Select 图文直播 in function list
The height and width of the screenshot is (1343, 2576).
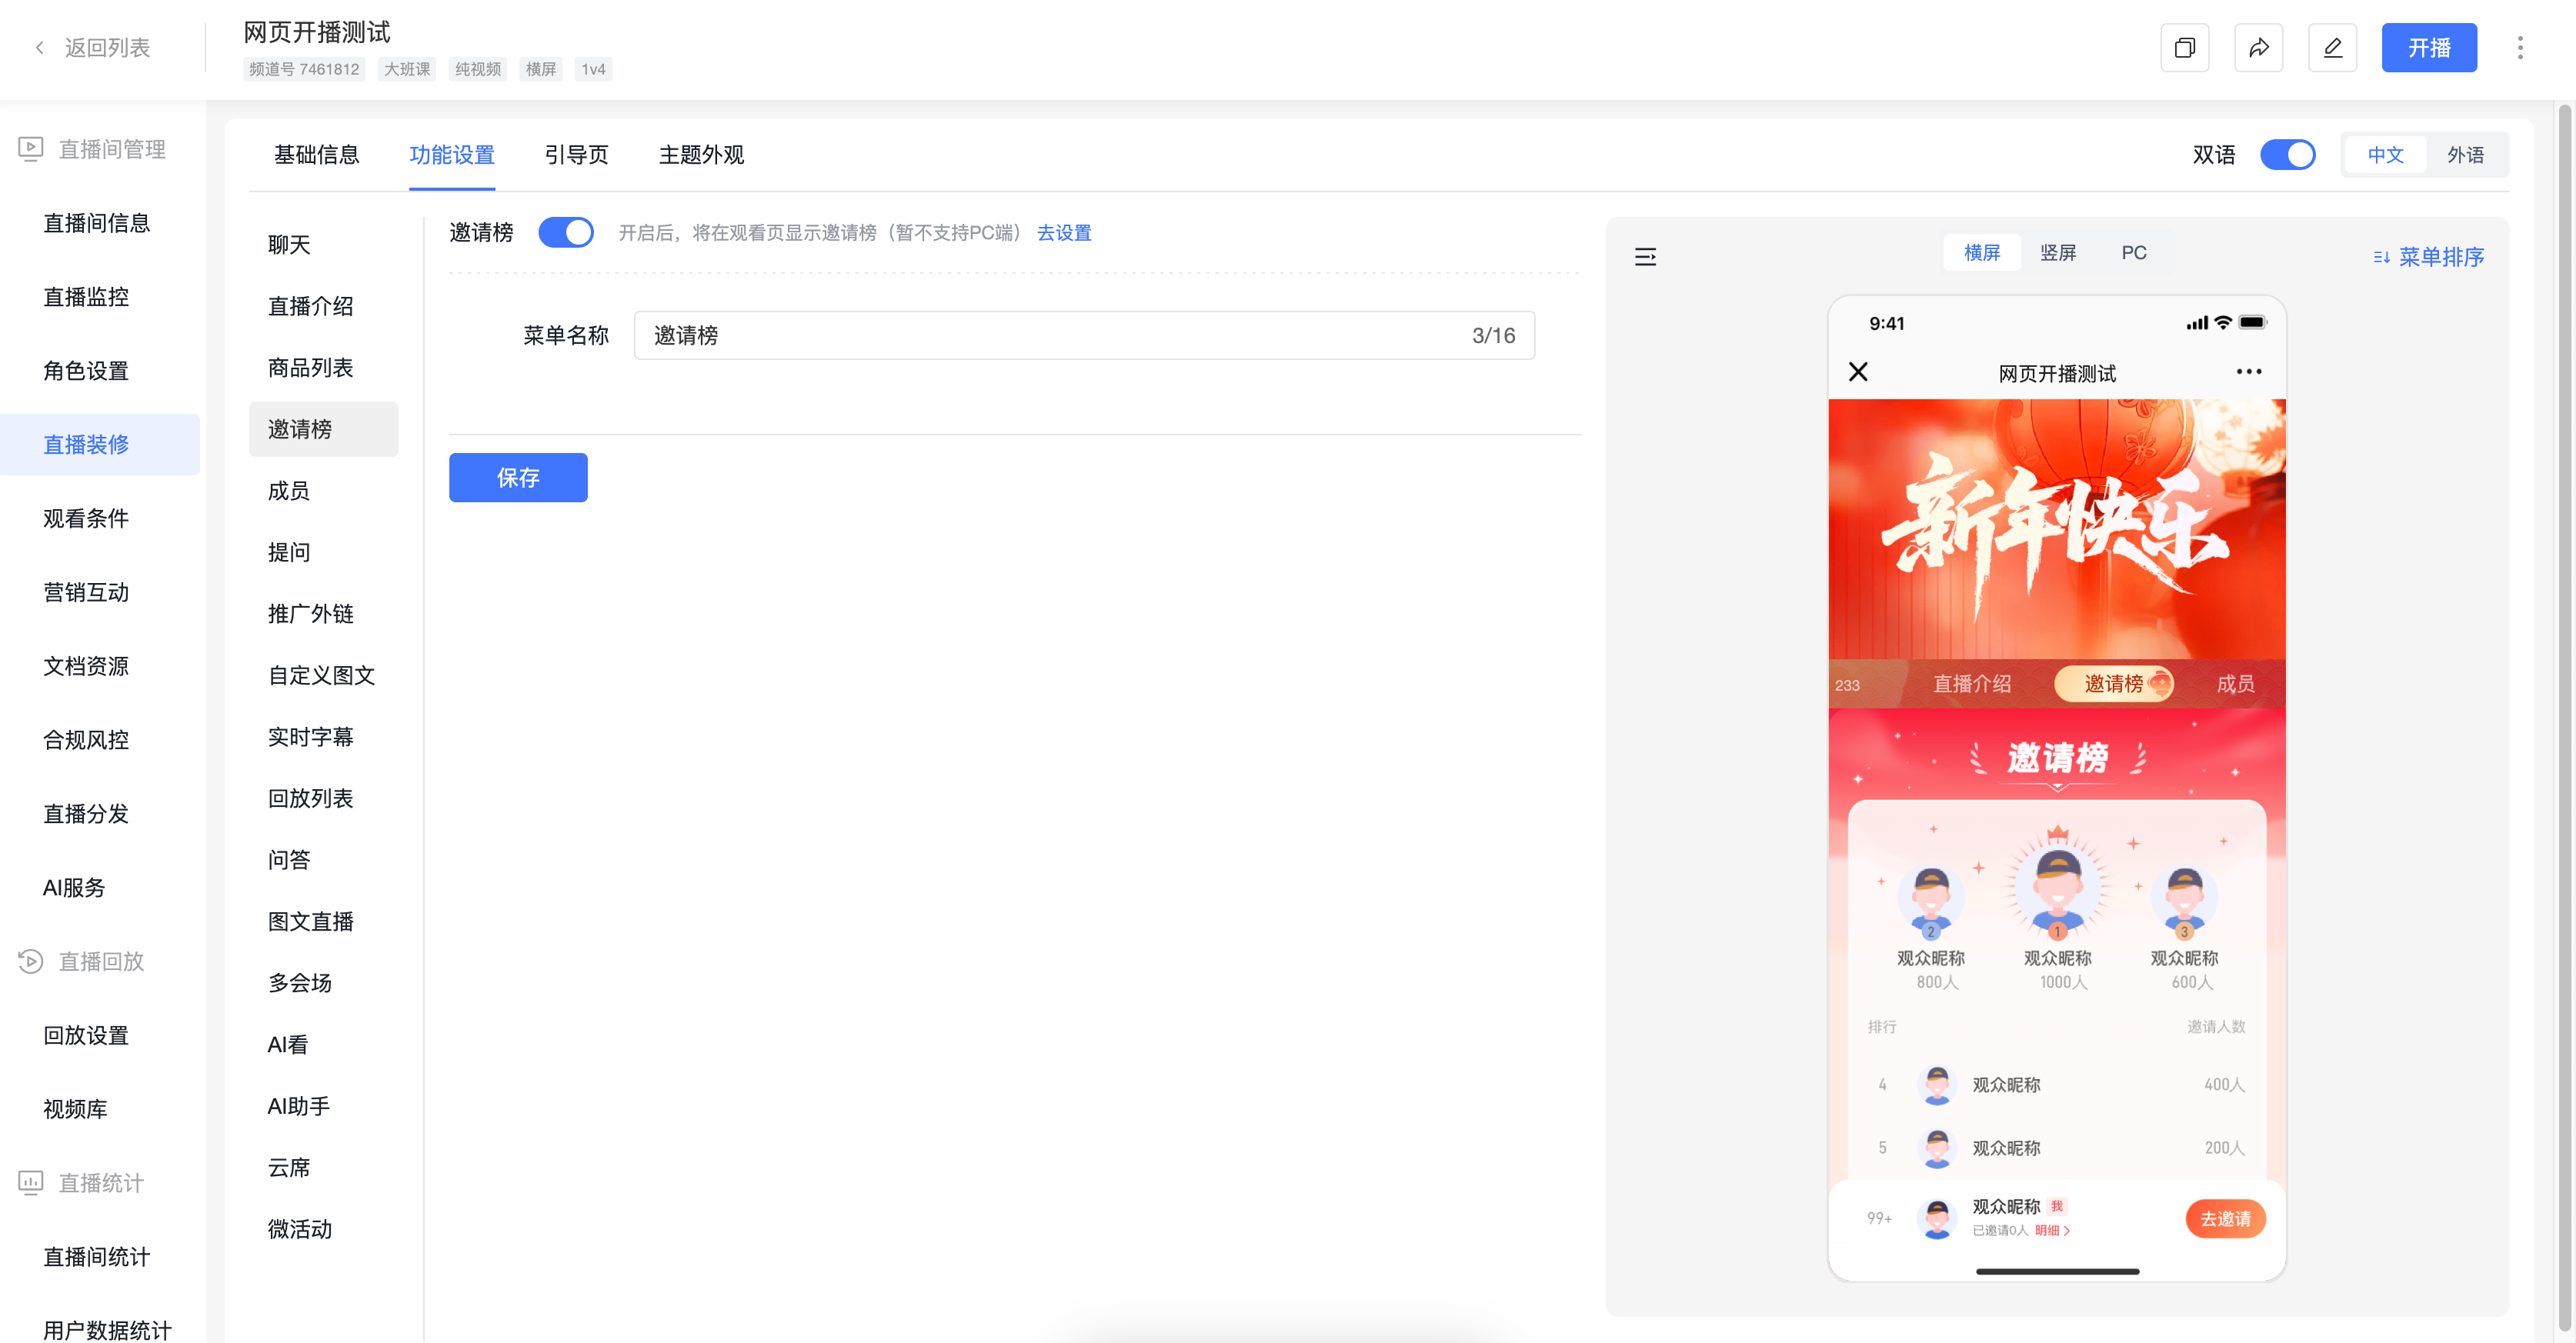pos(311,922)
